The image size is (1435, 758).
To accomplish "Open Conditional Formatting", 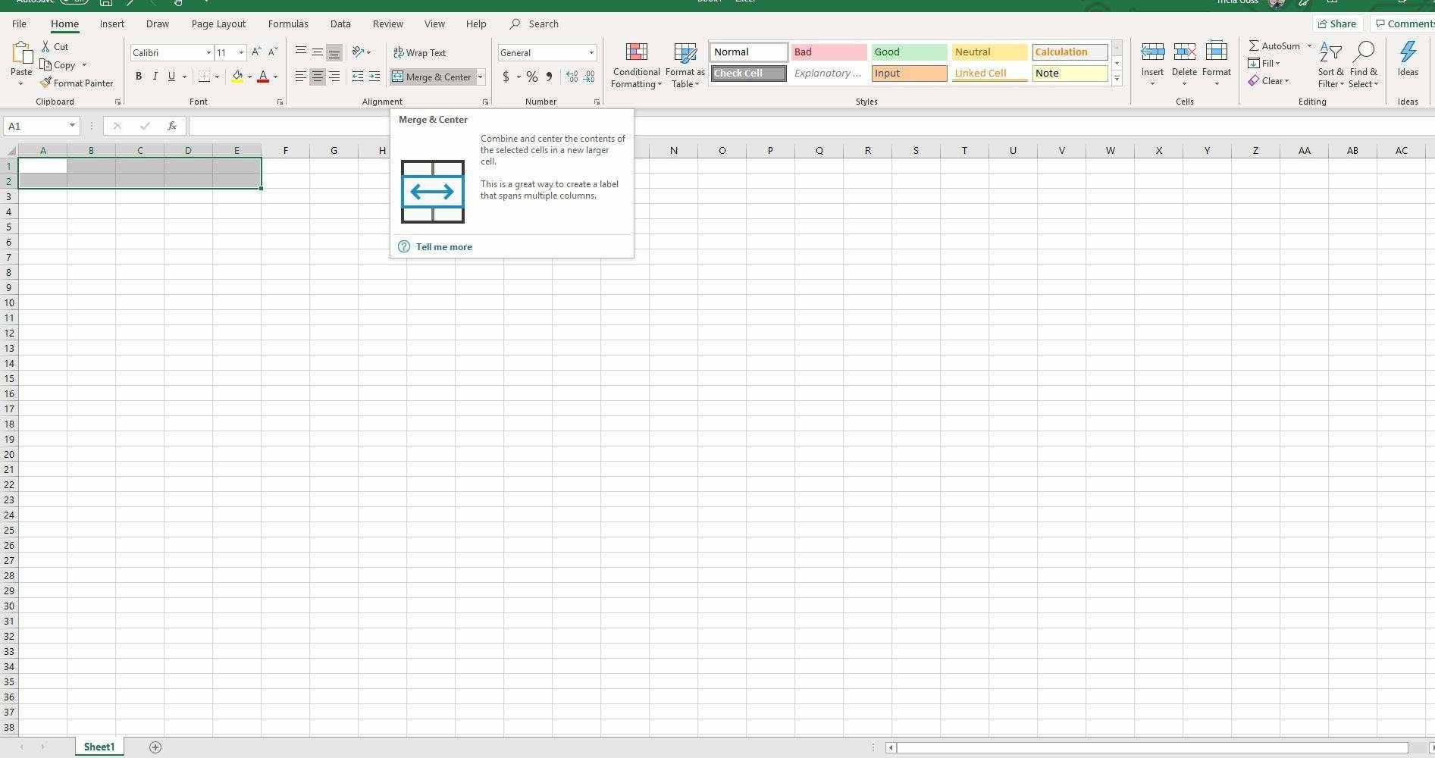I will pyautogui.click(x=636, y=65).
